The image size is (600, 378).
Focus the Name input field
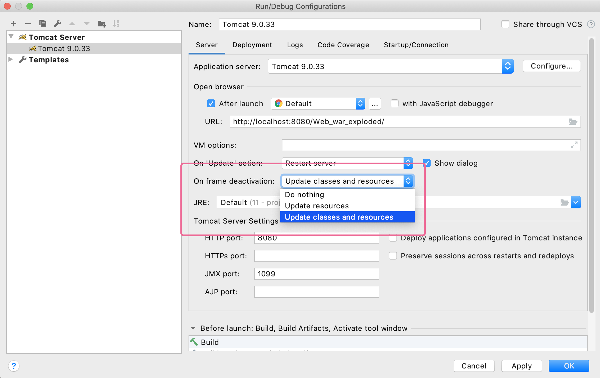(x=350, y=24)
